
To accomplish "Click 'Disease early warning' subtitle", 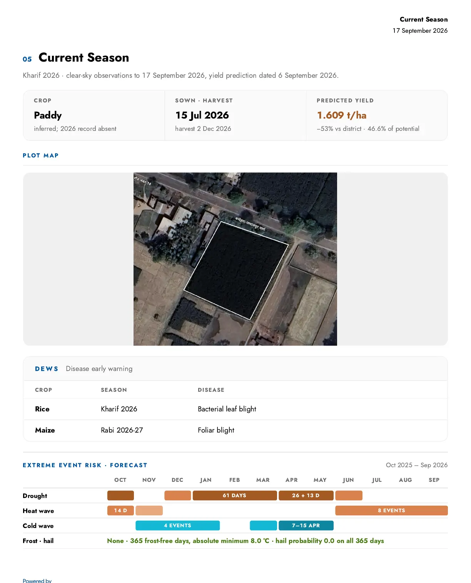I will (x=99, y=369).
